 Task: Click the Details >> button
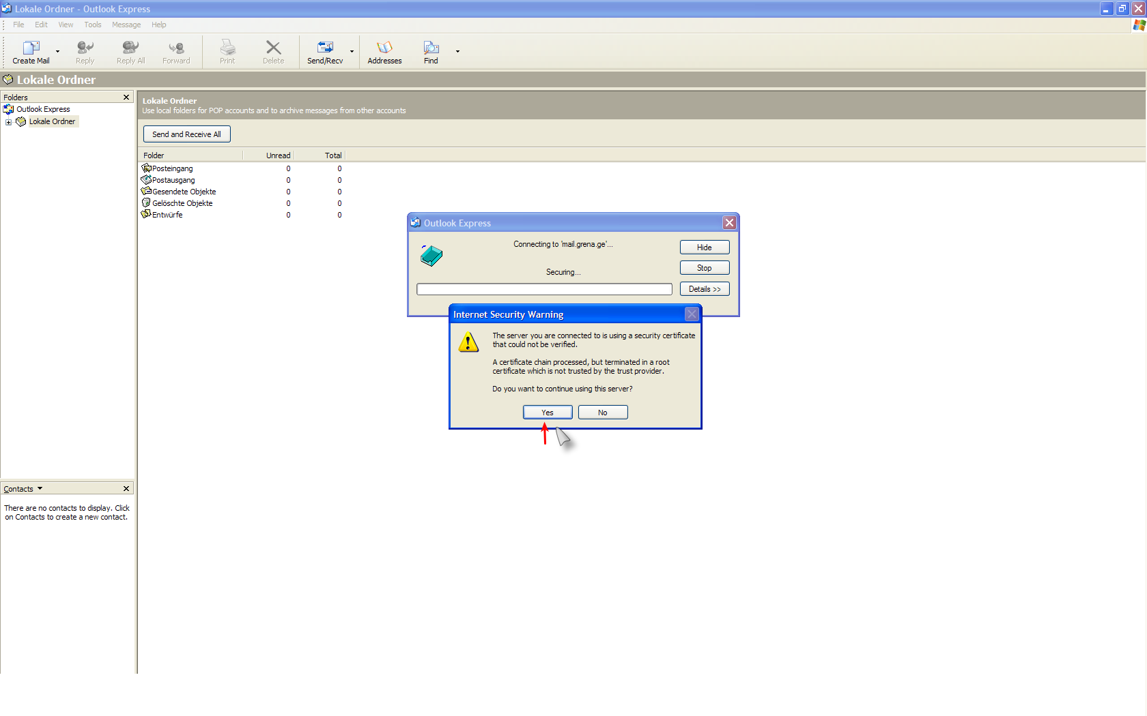705,289
